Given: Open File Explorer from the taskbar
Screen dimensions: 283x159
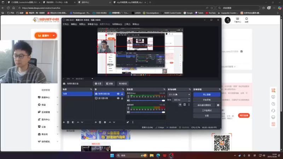Looking at the screenshot, I should (x=152, y=155).
